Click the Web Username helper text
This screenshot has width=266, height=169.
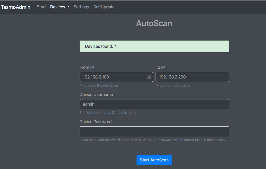pyautogui.click(x=108, y=112)
